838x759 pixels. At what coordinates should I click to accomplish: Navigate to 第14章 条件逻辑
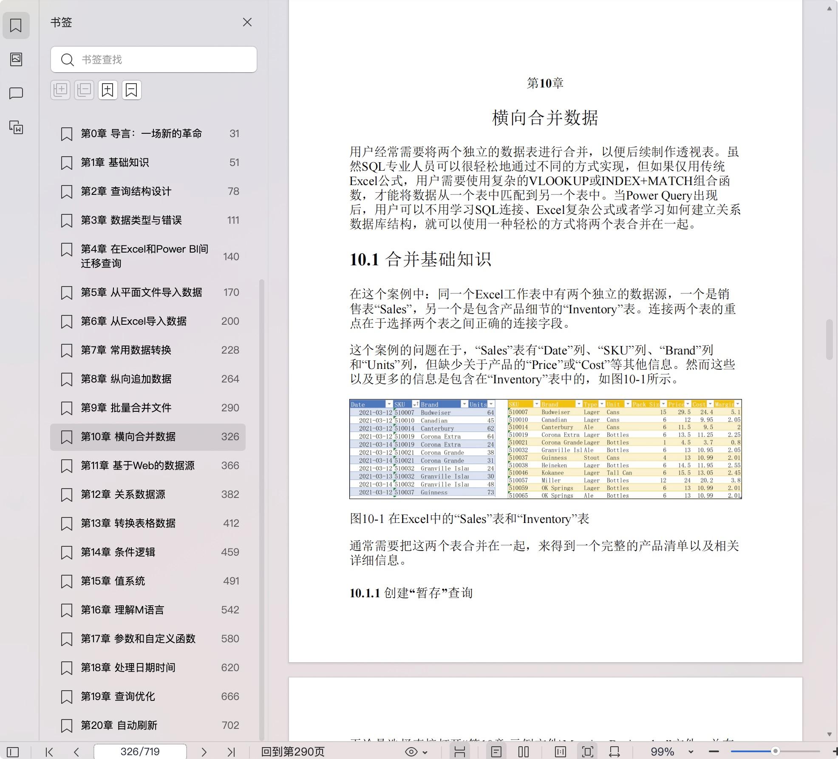tap(148, 552)
